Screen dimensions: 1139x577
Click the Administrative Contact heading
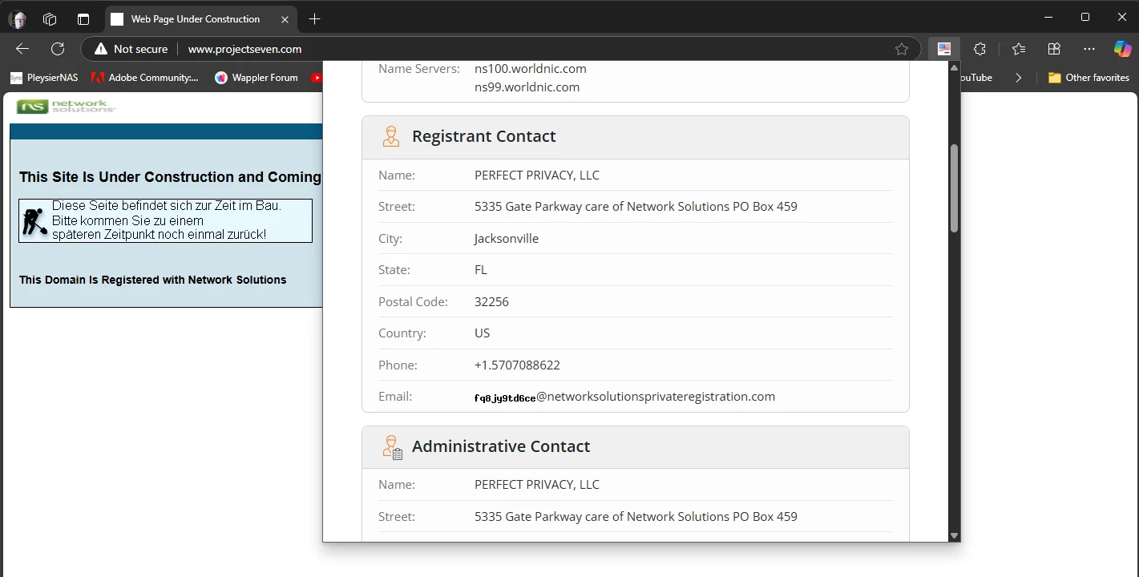pos(501,446)
